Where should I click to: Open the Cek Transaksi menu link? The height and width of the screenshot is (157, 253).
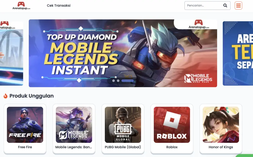click(59, 6)
